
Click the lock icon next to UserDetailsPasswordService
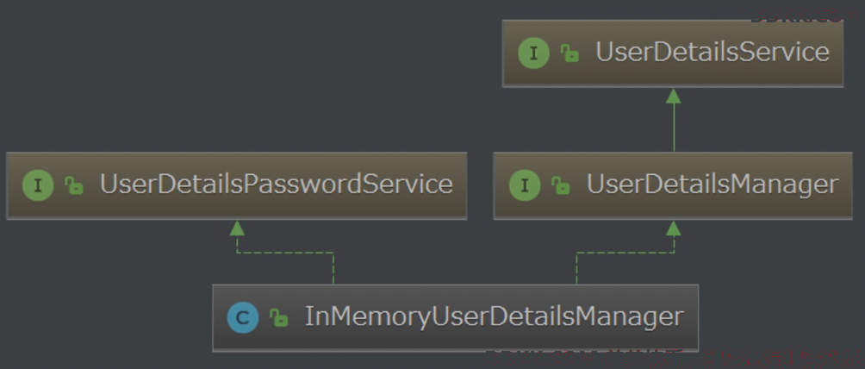pyautogui.click(x=73, y=185)
